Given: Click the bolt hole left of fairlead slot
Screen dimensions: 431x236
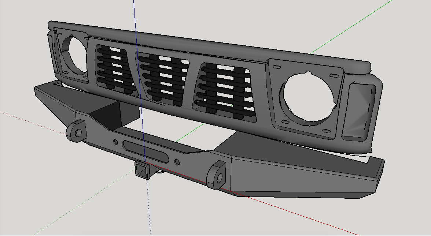Looking at the screenshot, I should (116, 142).
